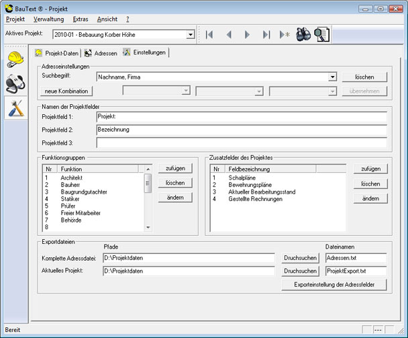Expand the Aktives Projekt dropdown

pos(191,34)
